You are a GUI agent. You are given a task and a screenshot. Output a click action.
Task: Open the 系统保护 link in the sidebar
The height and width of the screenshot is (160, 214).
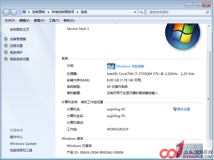(16, 53)
